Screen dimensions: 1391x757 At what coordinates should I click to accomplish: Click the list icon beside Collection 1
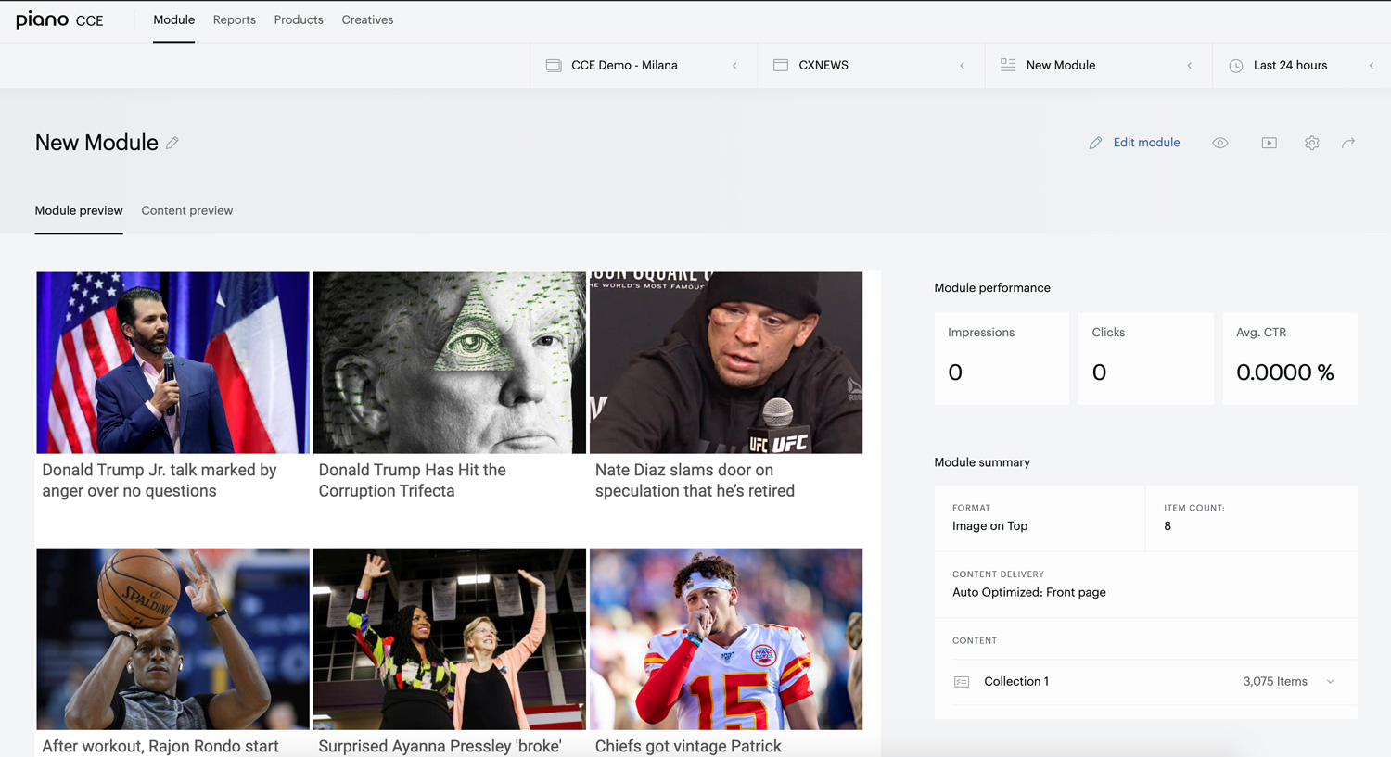tap(962, 682)
